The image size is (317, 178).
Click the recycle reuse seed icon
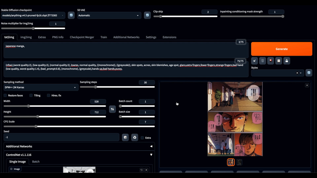(135, 137)
